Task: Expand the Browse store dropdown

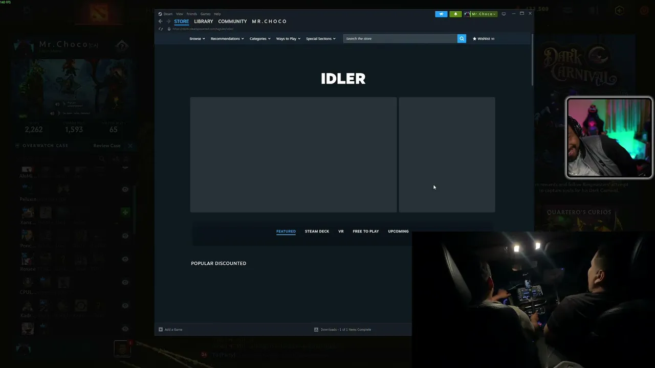Action: [x=197, y=39]
